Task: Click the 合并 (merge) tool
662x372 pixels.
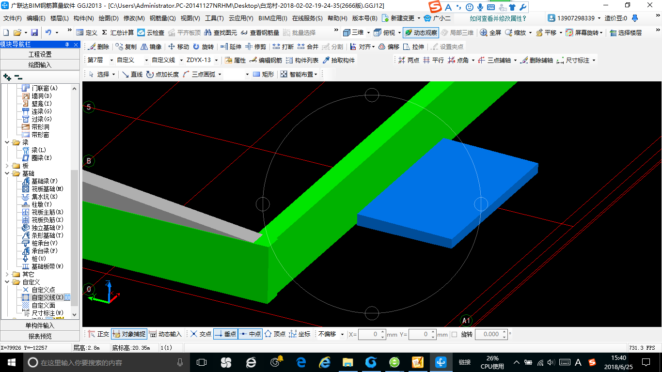Action: pos(308,47)
